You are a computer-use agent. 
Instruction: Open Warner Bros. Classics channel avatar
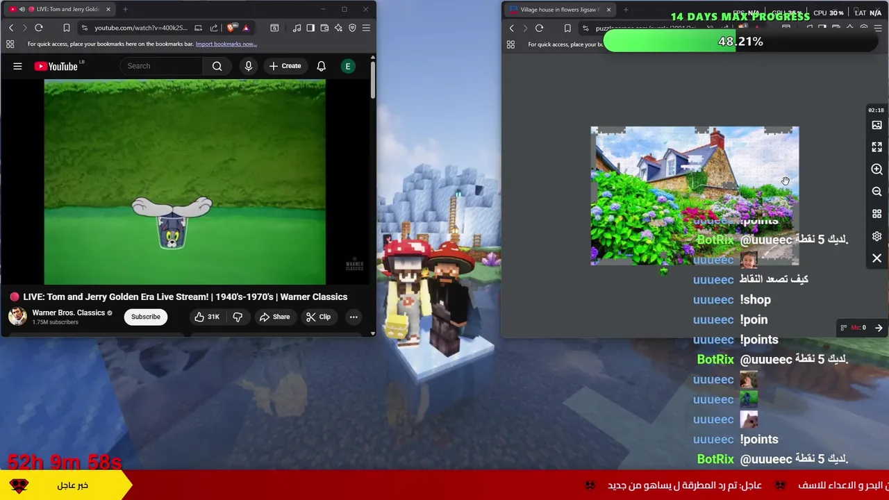click(x=17, y=317)
